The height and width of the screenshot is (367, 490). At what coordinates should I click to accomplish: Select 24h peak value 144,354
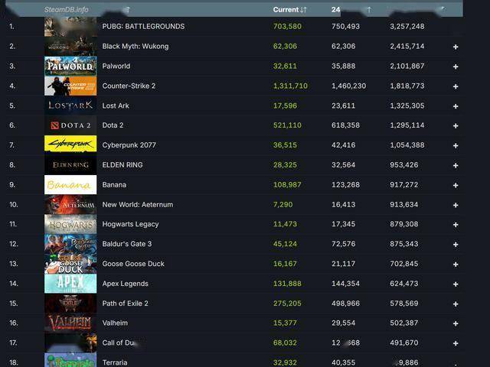(345, 284)
